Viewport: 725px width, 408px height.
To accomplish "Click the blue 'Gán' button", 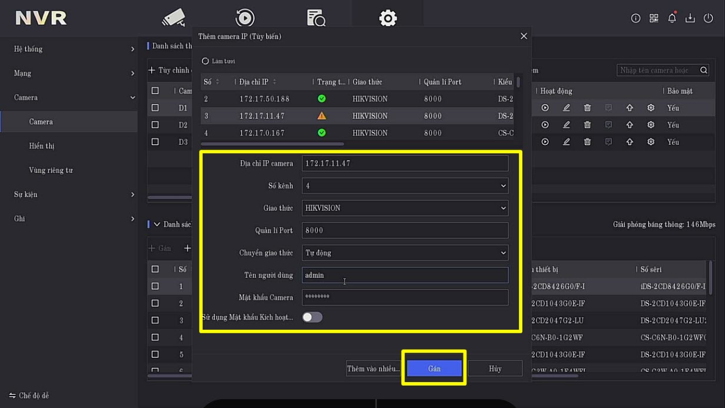I will tap(434, 369).
